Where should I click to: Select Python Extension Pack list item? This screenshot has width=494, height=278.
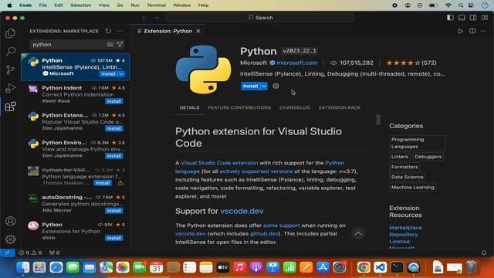[76, 122]
